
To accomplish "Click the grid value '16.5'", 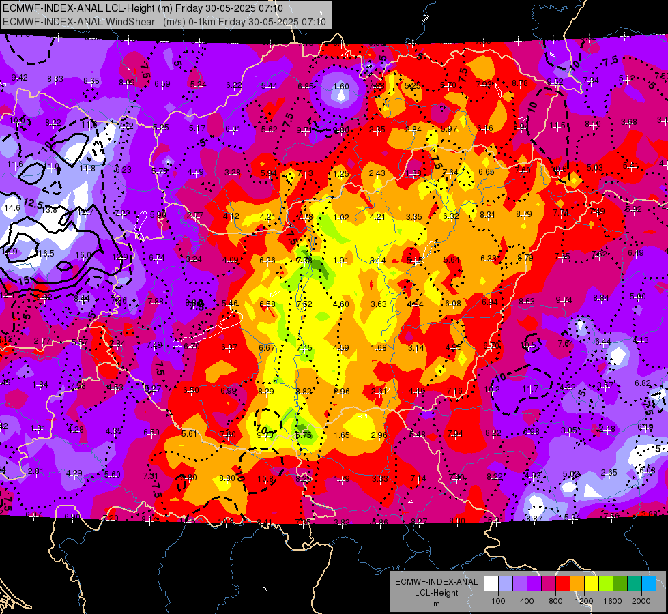I will (x=46, y=254).
